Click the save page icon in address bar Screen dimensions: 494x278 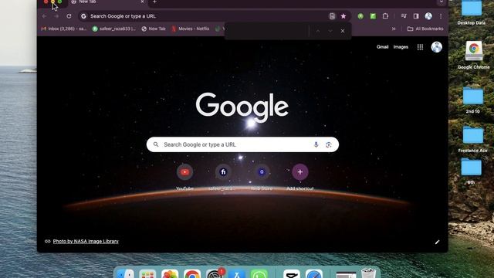click(332, 16)
